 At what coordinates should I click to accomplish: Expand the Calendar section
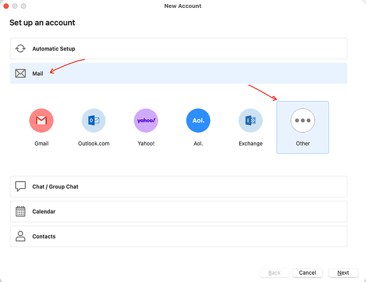click(178, 211)
